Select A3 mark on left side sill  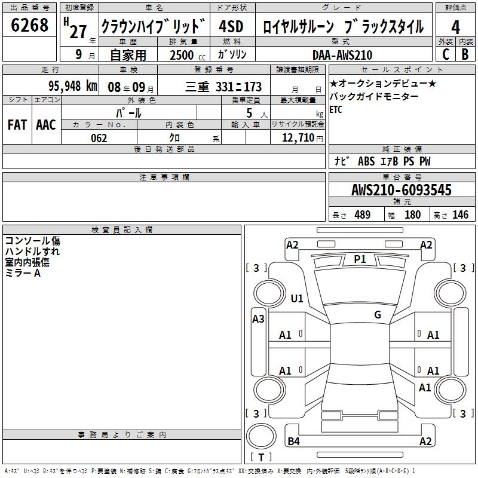[258, 319]
